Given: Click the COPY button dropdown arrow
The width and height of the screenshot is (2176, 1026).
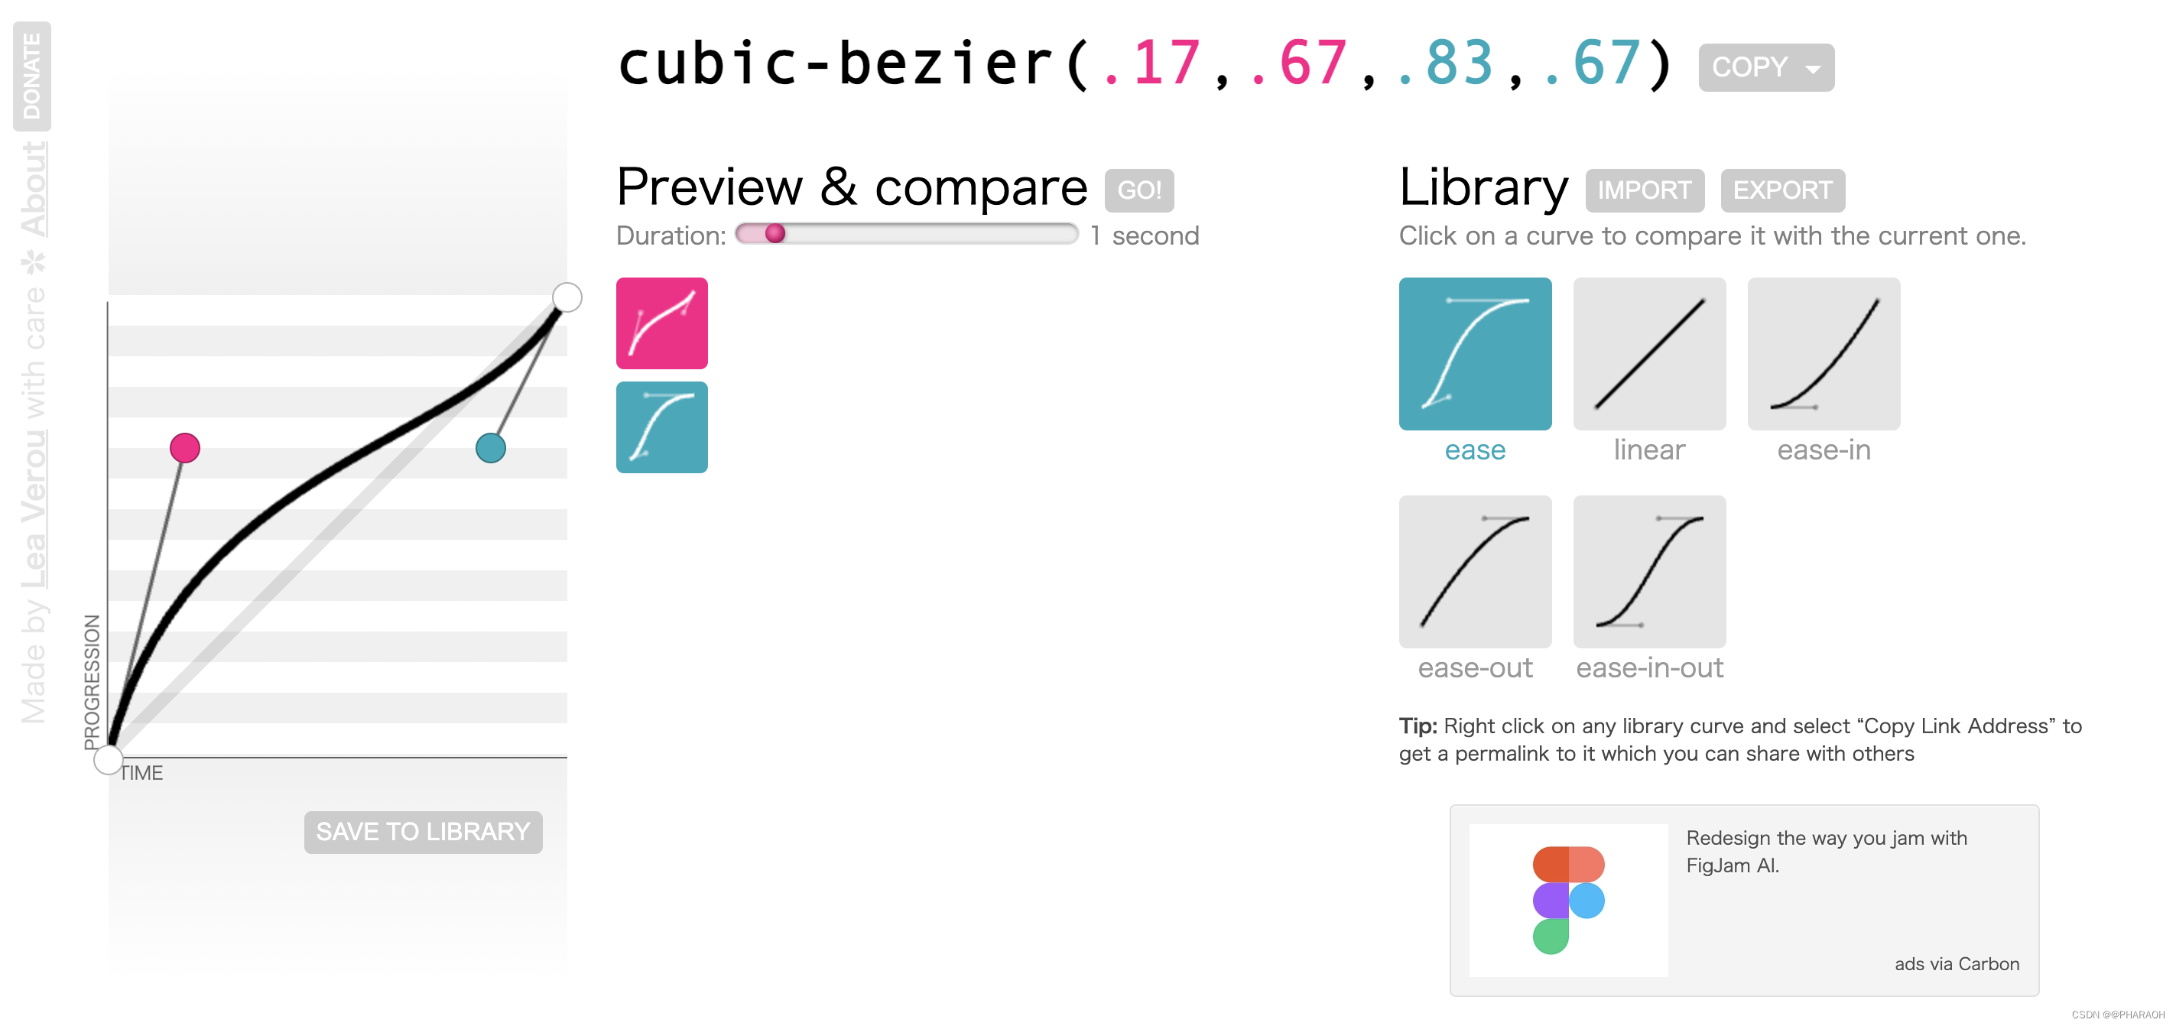Looking at the screenshot, I should point(1808,67).
